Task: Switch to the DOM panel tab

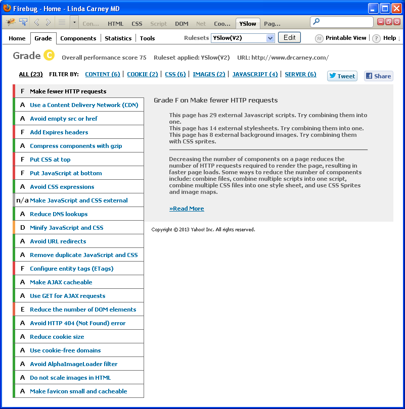Action: [x=182, y=24]
